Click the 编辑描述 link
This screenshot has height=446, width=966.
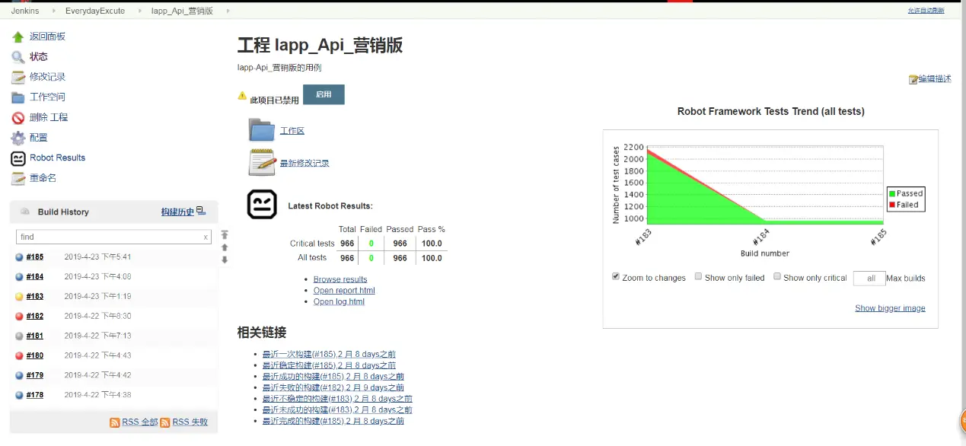[935, 79]
